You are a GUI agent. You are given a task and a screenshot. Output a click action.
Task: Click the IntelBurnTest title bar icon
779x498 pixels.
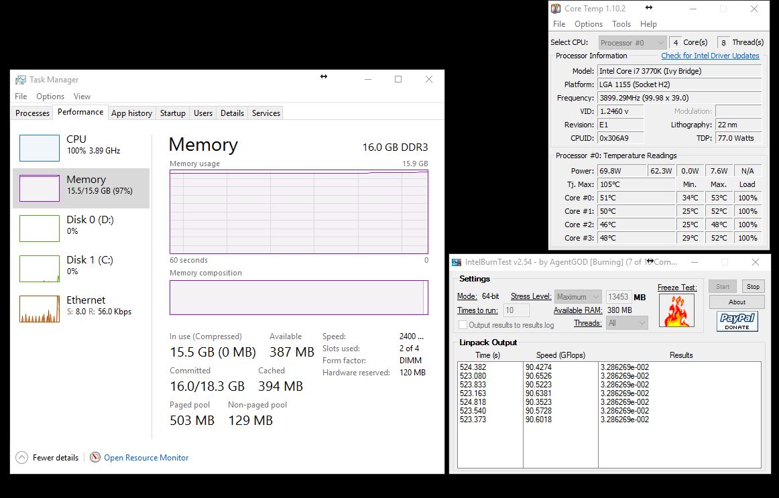456,262
